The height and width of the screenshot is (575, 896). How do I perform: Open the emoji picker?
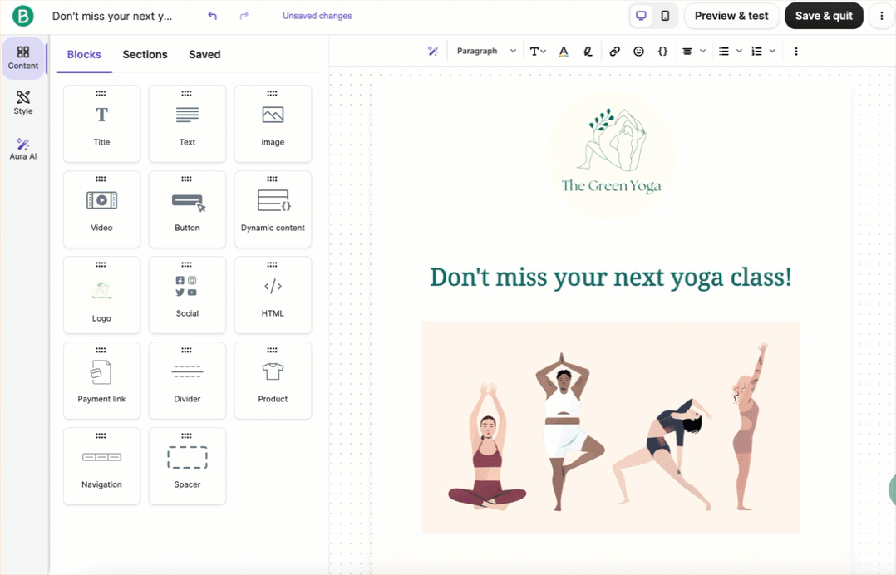tap(638, 52)
